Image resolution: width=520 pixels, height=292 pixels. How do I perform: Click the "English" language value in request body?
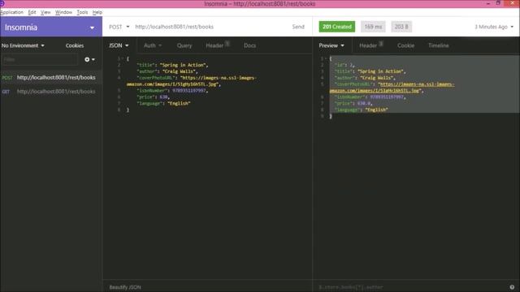coord(179,103)
